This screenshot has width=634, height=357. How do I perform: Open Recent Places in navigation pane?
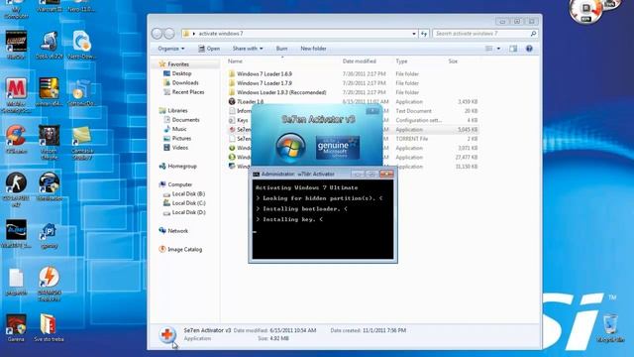(x=188, y=92)
